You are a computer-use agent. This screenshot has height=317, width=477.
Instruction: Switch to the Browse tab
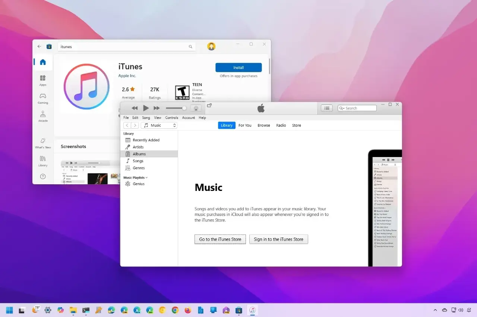coord(264,125)
